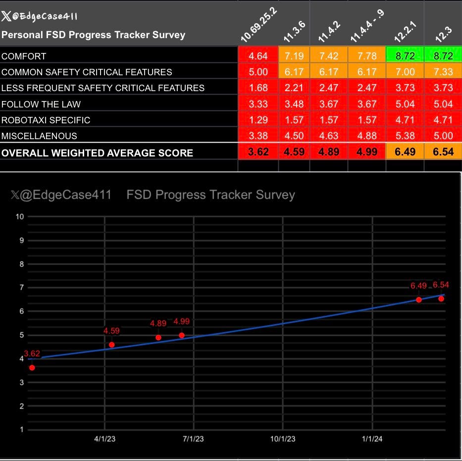This screenshot has width=462, height=461.
Task: Click the red chart dot below the 4.59 label
Action: pyautogui.click(x=112, y=345)
